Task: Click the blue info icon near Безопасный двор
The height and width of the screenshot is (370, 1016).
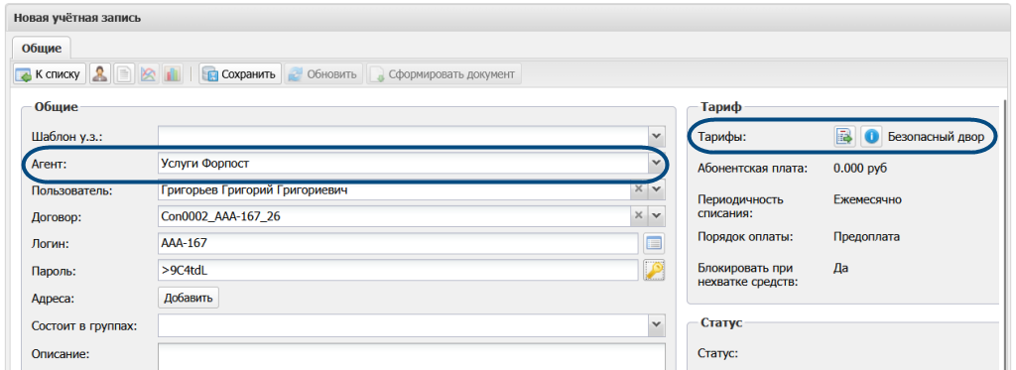Action: [871, 136]
